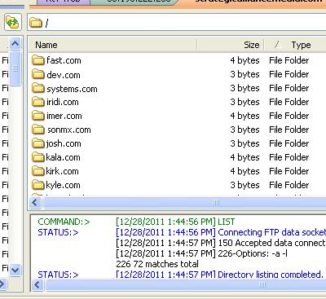Click the log pane scroll-left arrow
This screenshot has height=299, width=326.
pyautogui.click(x=37, y=285)
